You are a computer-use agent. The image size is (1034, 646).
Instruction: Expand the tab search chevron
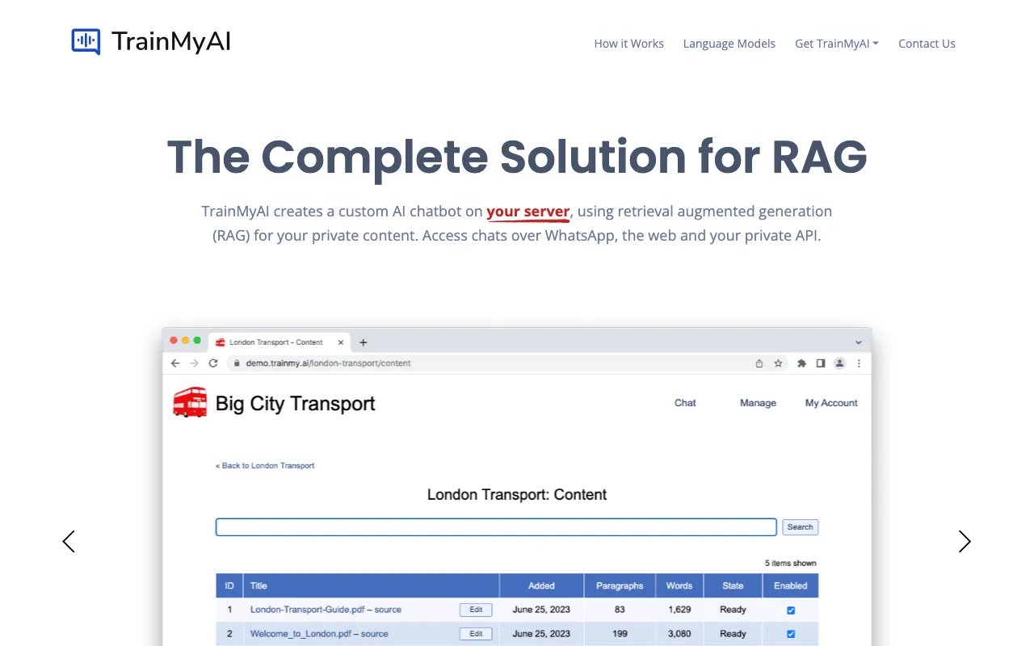(858, 342)
